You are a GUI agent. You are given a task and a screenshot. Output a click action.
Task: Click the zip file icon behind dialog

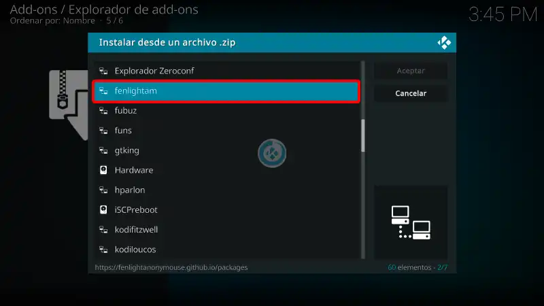click(x=69, y=105)
